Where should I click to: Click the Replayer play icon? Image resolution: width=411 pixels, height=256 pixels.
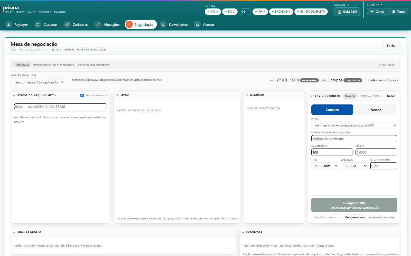coord(9,24)
